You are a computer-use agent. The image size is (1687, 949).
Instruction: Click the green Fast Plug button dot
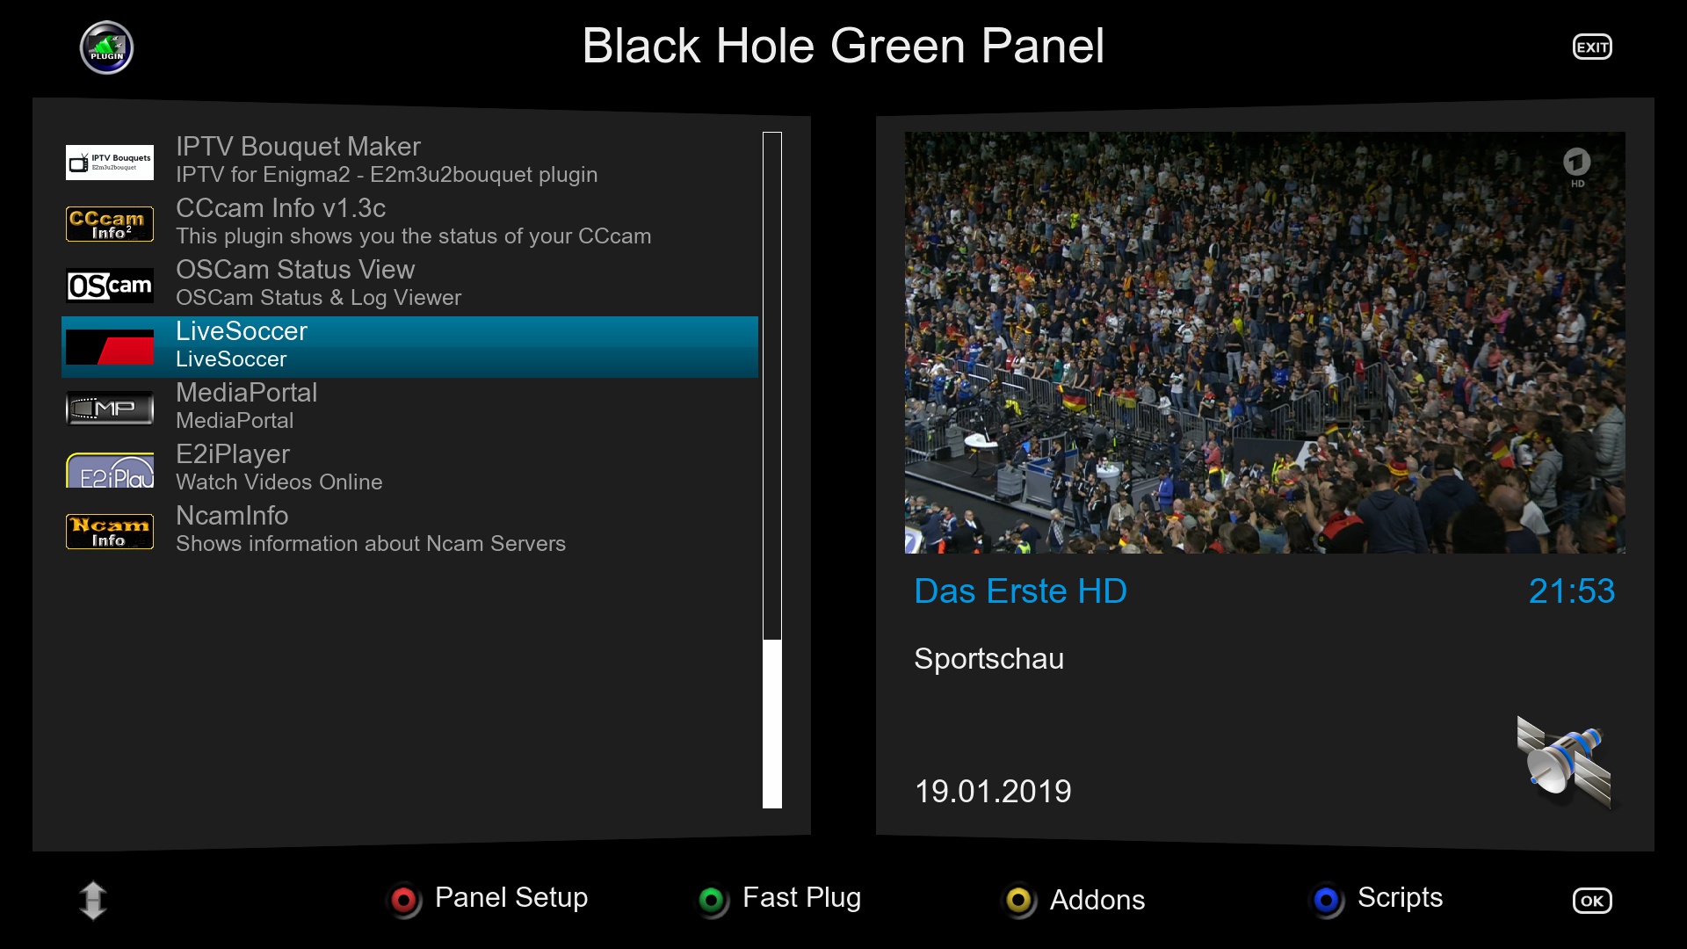712,901
